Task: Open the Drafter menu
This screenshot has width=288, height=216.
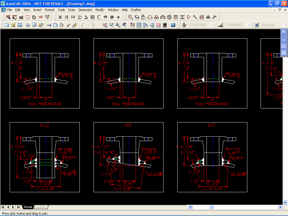Action: pyautogui.click(x=136, y=10)
